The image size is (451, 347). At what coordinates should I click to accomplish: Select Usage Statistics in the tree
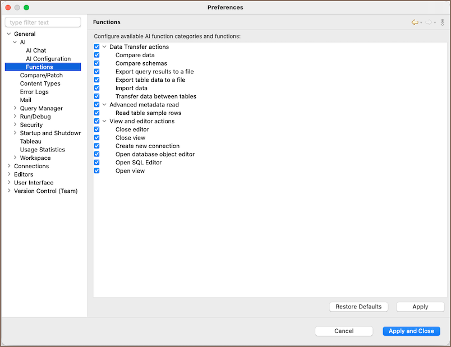43,150
